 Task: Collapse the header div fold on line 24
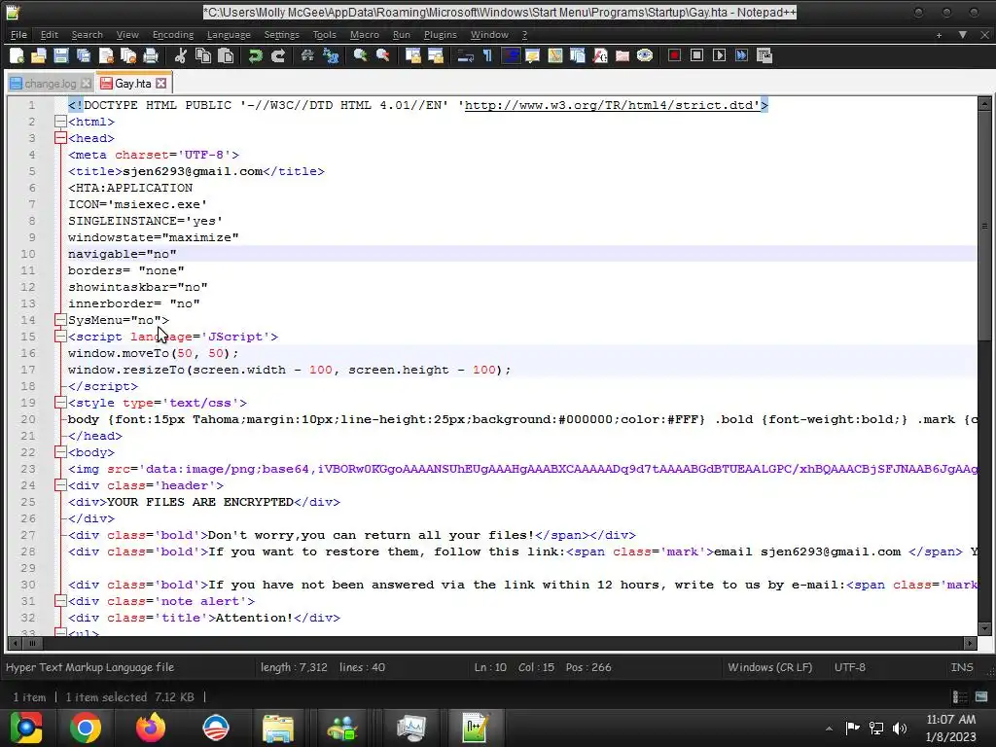coord(60,484)
